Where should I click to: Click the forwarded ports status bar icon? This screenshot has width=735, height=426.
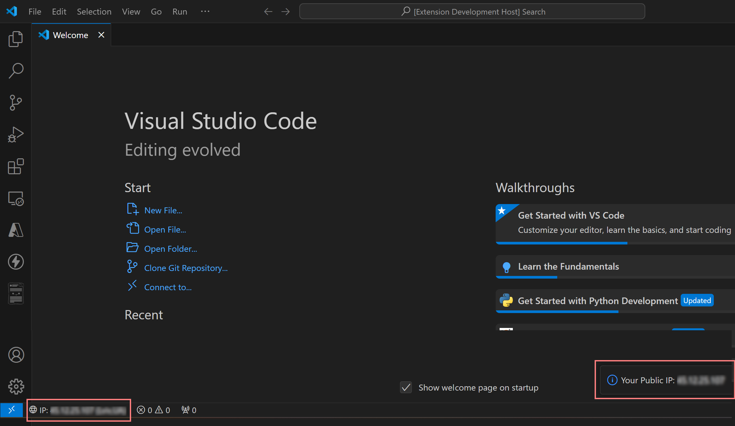(188, 410)
